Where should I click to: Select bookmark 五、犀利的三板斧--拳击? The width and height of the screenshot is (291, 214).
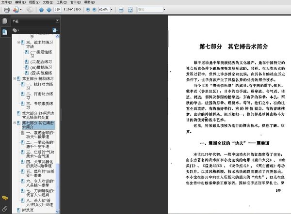(x=40, y=173)
